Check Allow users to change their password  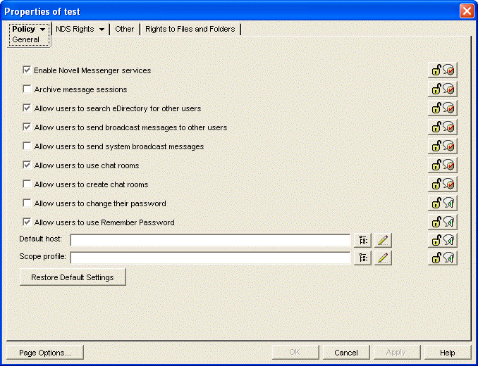(27, 203)
